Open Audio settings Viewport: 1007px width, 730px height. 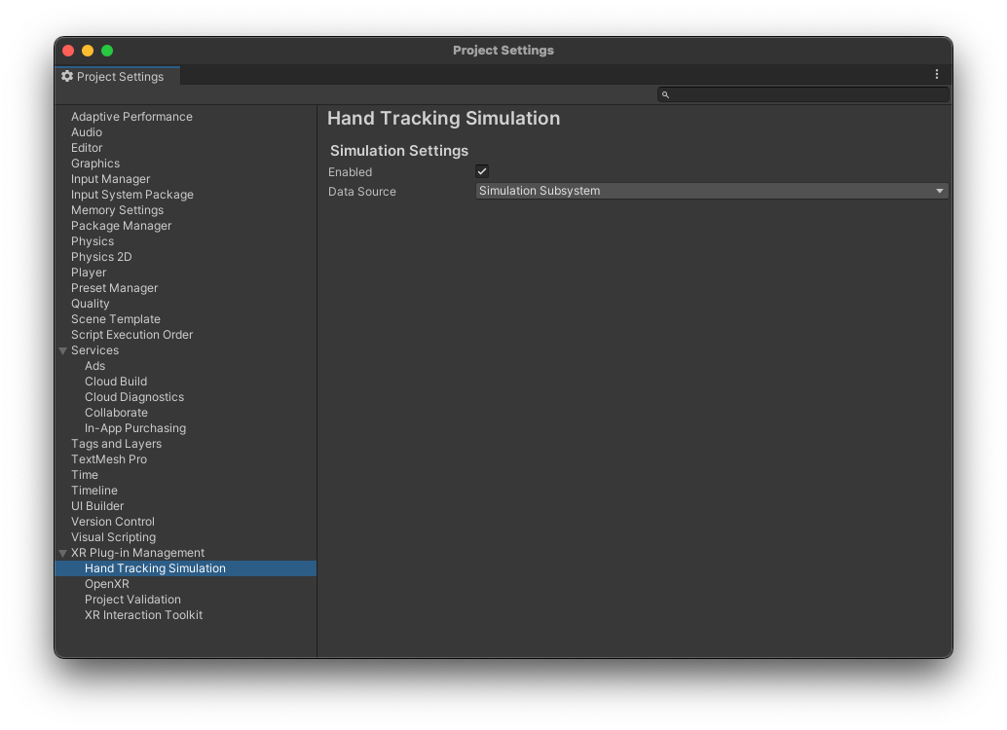[87, 132]
